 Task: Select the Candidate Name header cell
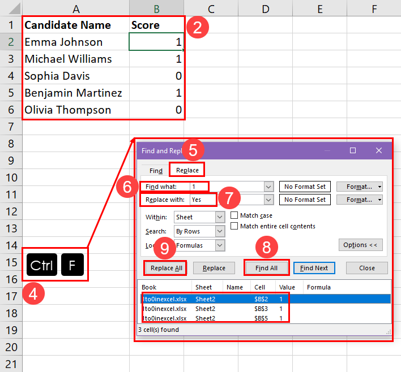point(76,25)
